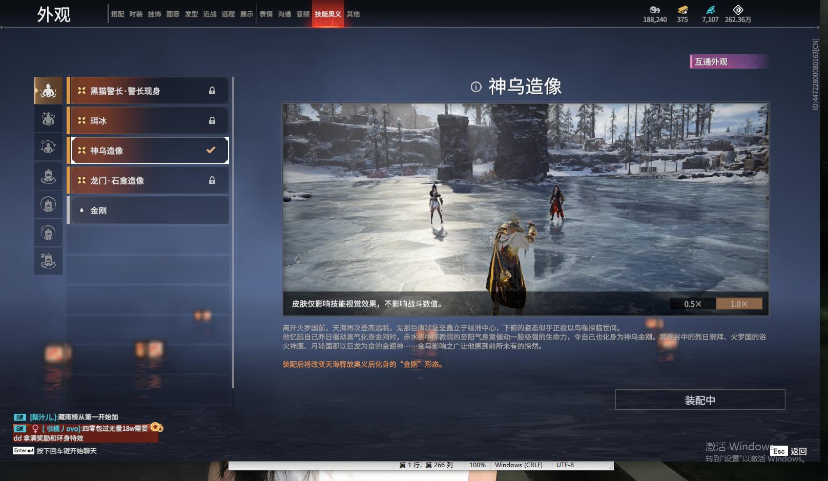Click the Enter key icon near chat hint
The height and width of the screenshot is (481, 828).
24,450
